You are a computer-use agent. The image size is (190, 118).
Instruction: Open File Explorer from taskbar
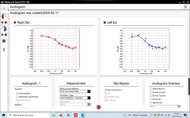tap(54, 115)
